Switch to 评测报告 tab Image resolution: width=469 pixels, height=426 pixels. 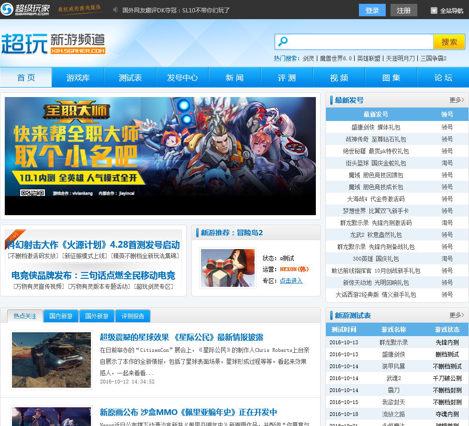pos(133,316)
